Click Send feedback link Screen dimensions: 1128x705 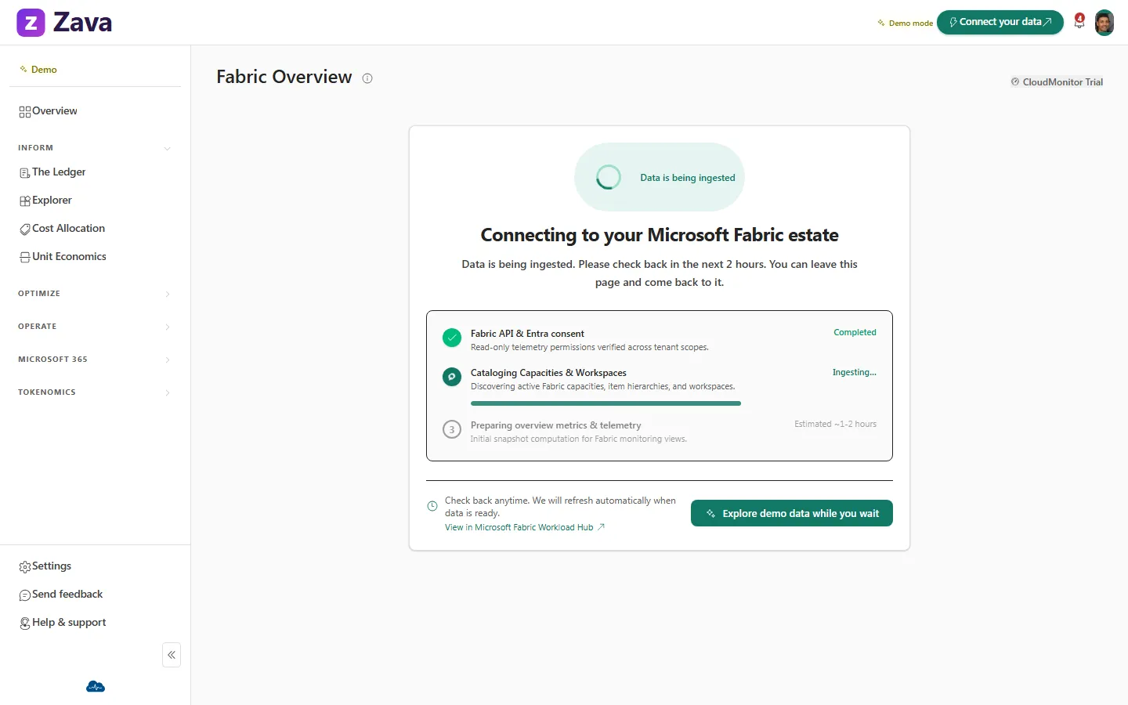click(96, 595)
